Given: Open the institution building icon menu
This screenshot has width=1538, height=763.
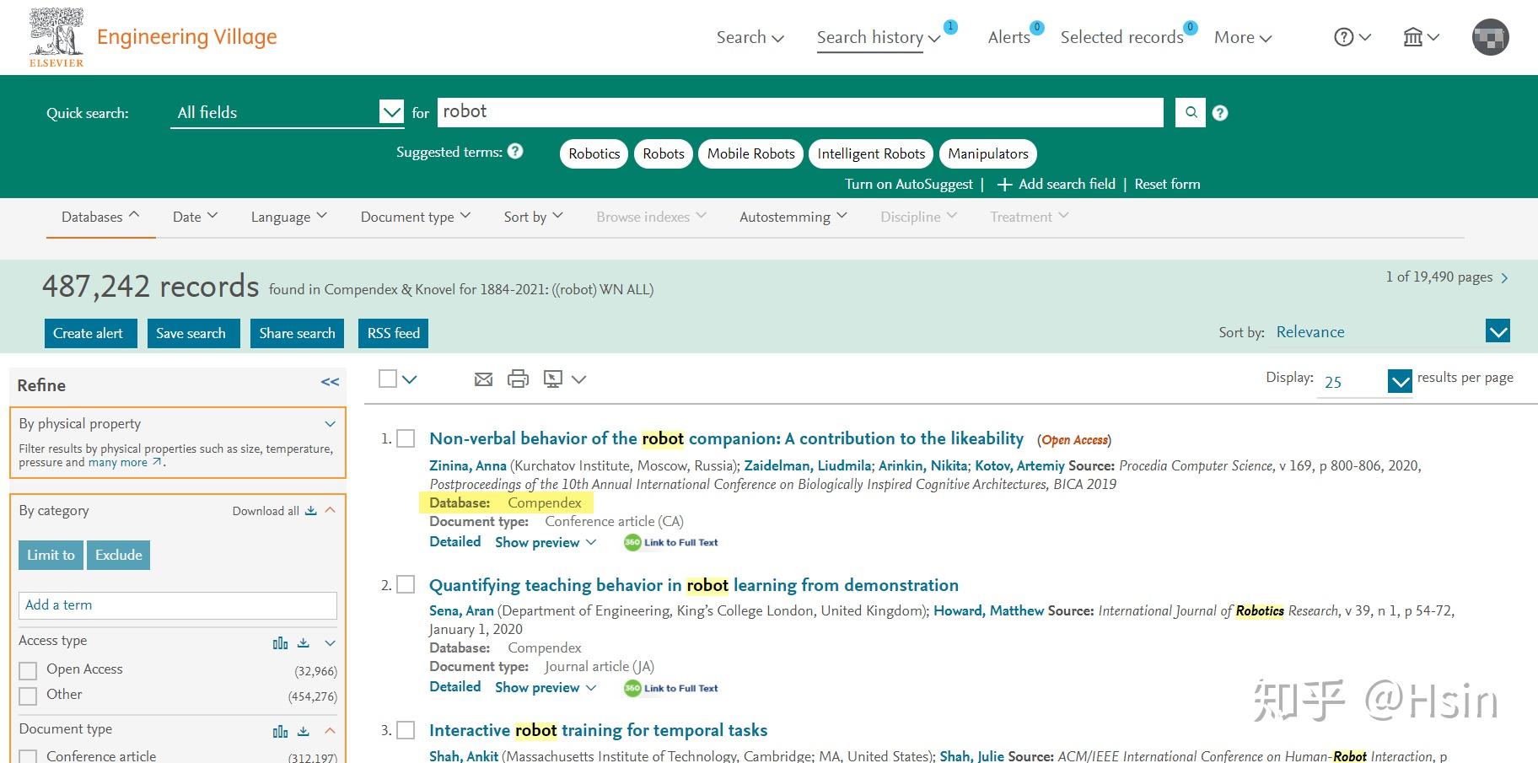Looking at the screenshot, I should pyautogui.click(x=1421, y=37).
